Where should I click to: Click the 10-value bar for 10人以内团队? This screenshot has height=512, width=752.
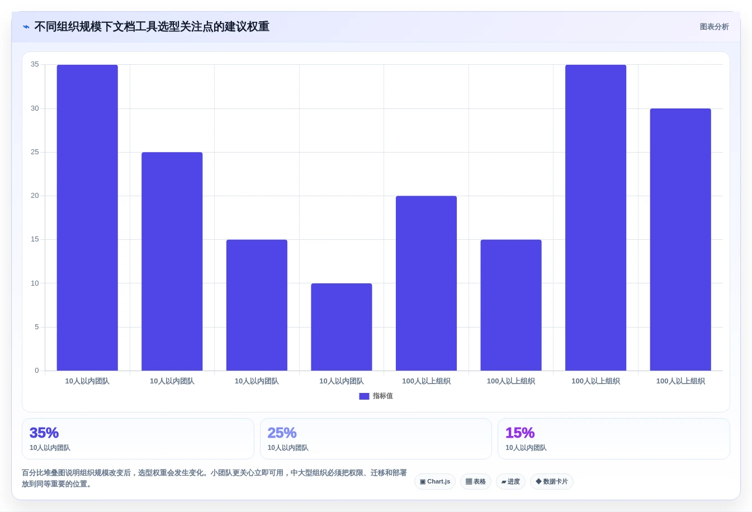point(342,327)
